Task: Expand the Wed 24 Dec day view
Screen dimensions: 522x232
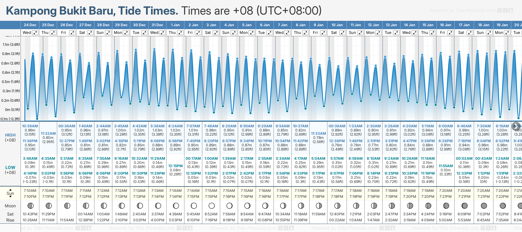Action: click(x=35, y=33)
